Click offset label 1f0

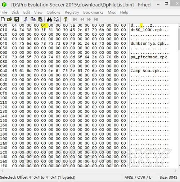coord(4,166)
